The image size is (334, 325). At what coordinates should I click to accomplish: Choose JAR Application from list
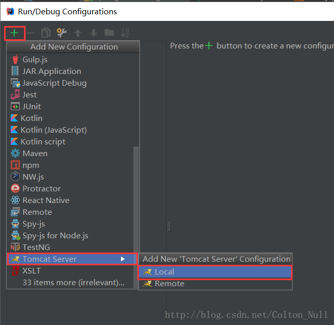click(x=73, y=71)
